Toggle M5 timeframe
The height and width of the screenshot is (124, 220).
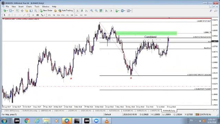pyautogui.click(x=54, y=15)
